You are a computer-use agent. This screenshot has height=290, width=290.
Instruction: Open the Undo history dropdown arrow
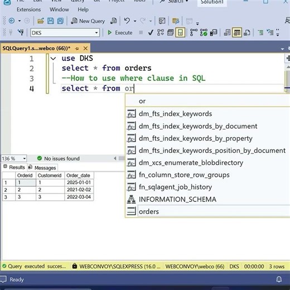135,21
